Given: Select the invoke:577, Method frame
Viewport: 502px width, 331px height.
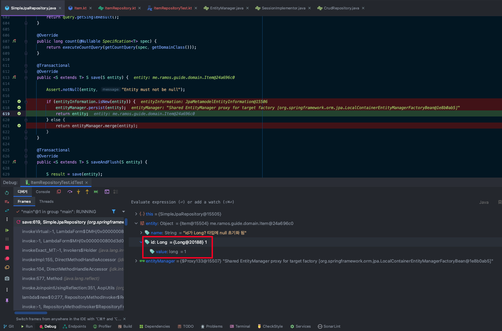Looking at the screenshot, I should (69, 278).
